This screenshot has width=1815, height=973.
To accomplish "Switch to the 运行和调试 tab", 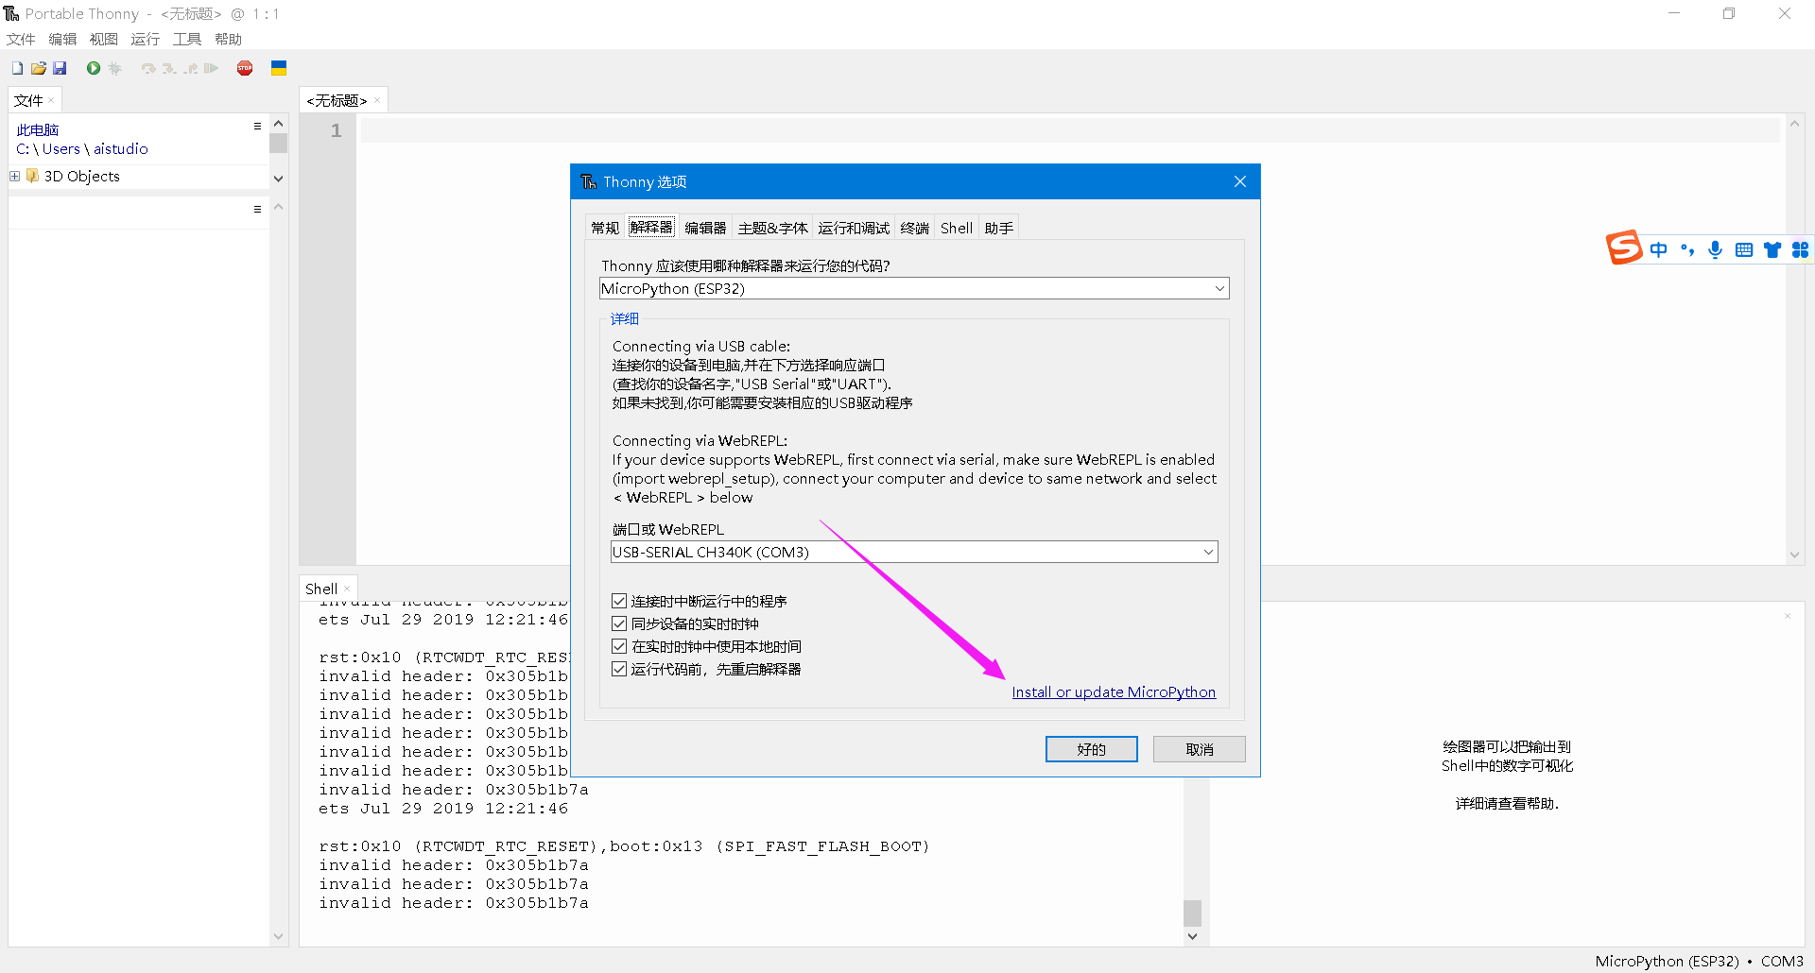I will click(x=854, y=228).
